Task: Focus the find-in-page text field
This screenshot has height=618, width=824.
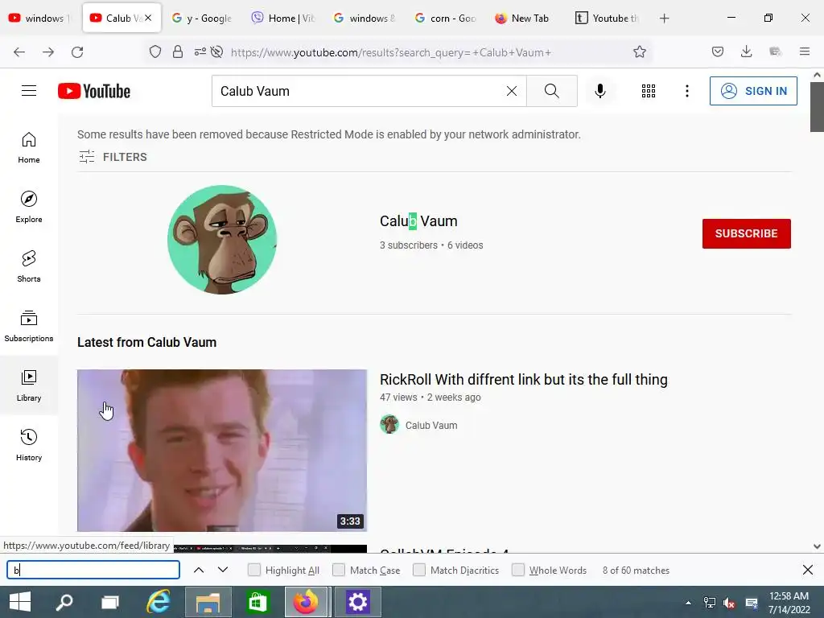Action: point(93,571)
